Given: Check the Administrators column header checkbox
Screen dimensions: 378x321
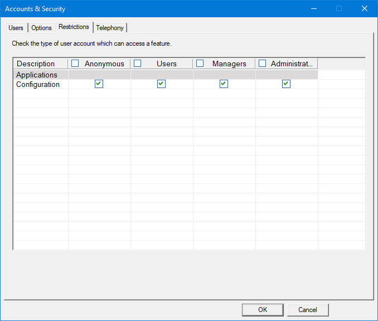Looking at the screenshot, I should pyautogui.click(x=263, y=64).
